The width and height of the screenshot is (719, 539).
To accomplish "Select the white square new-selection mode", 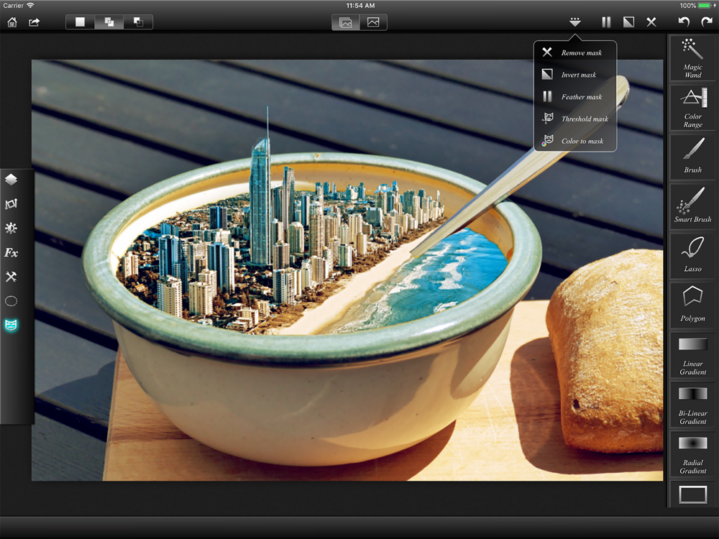I will pyautogui.click(x=81, y=22).
